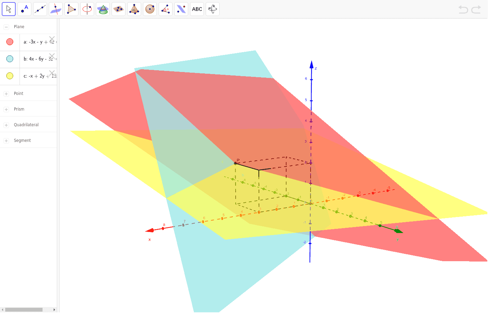Select the Rotate around line tool
The height and width of the screenshot is (313, 488).
pos(87,9)
